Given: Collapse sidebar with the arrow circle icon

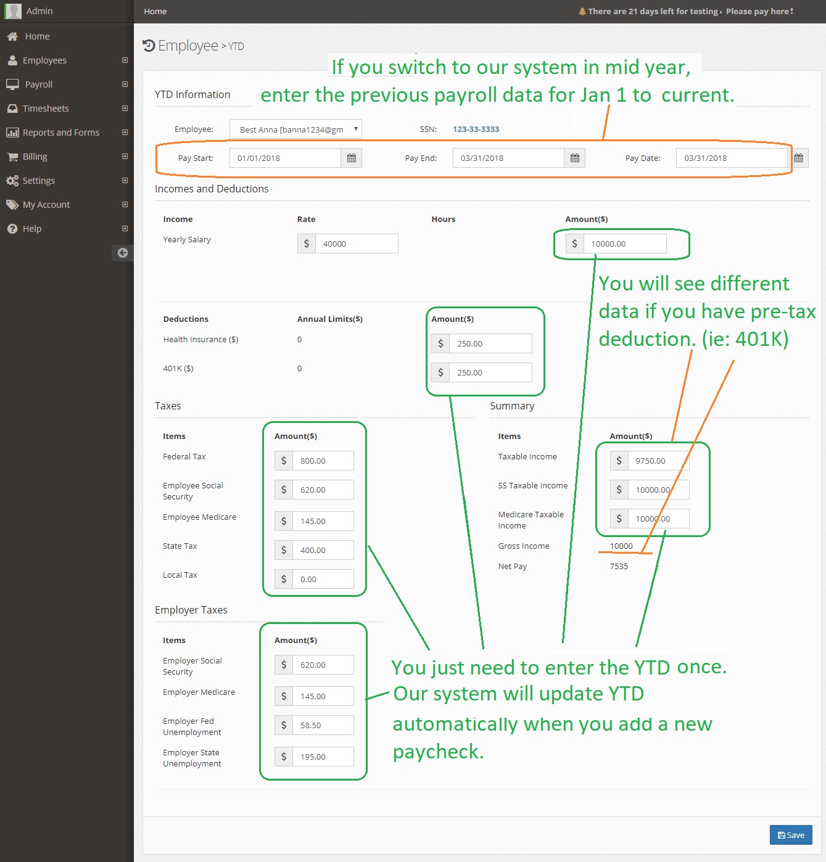Looking at the screenshot, I should pos(123,253).
